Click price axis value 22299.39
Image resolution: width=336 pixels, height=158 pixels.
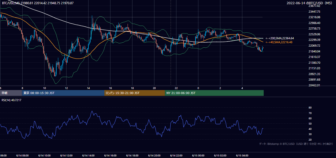[x=314, y=40]
